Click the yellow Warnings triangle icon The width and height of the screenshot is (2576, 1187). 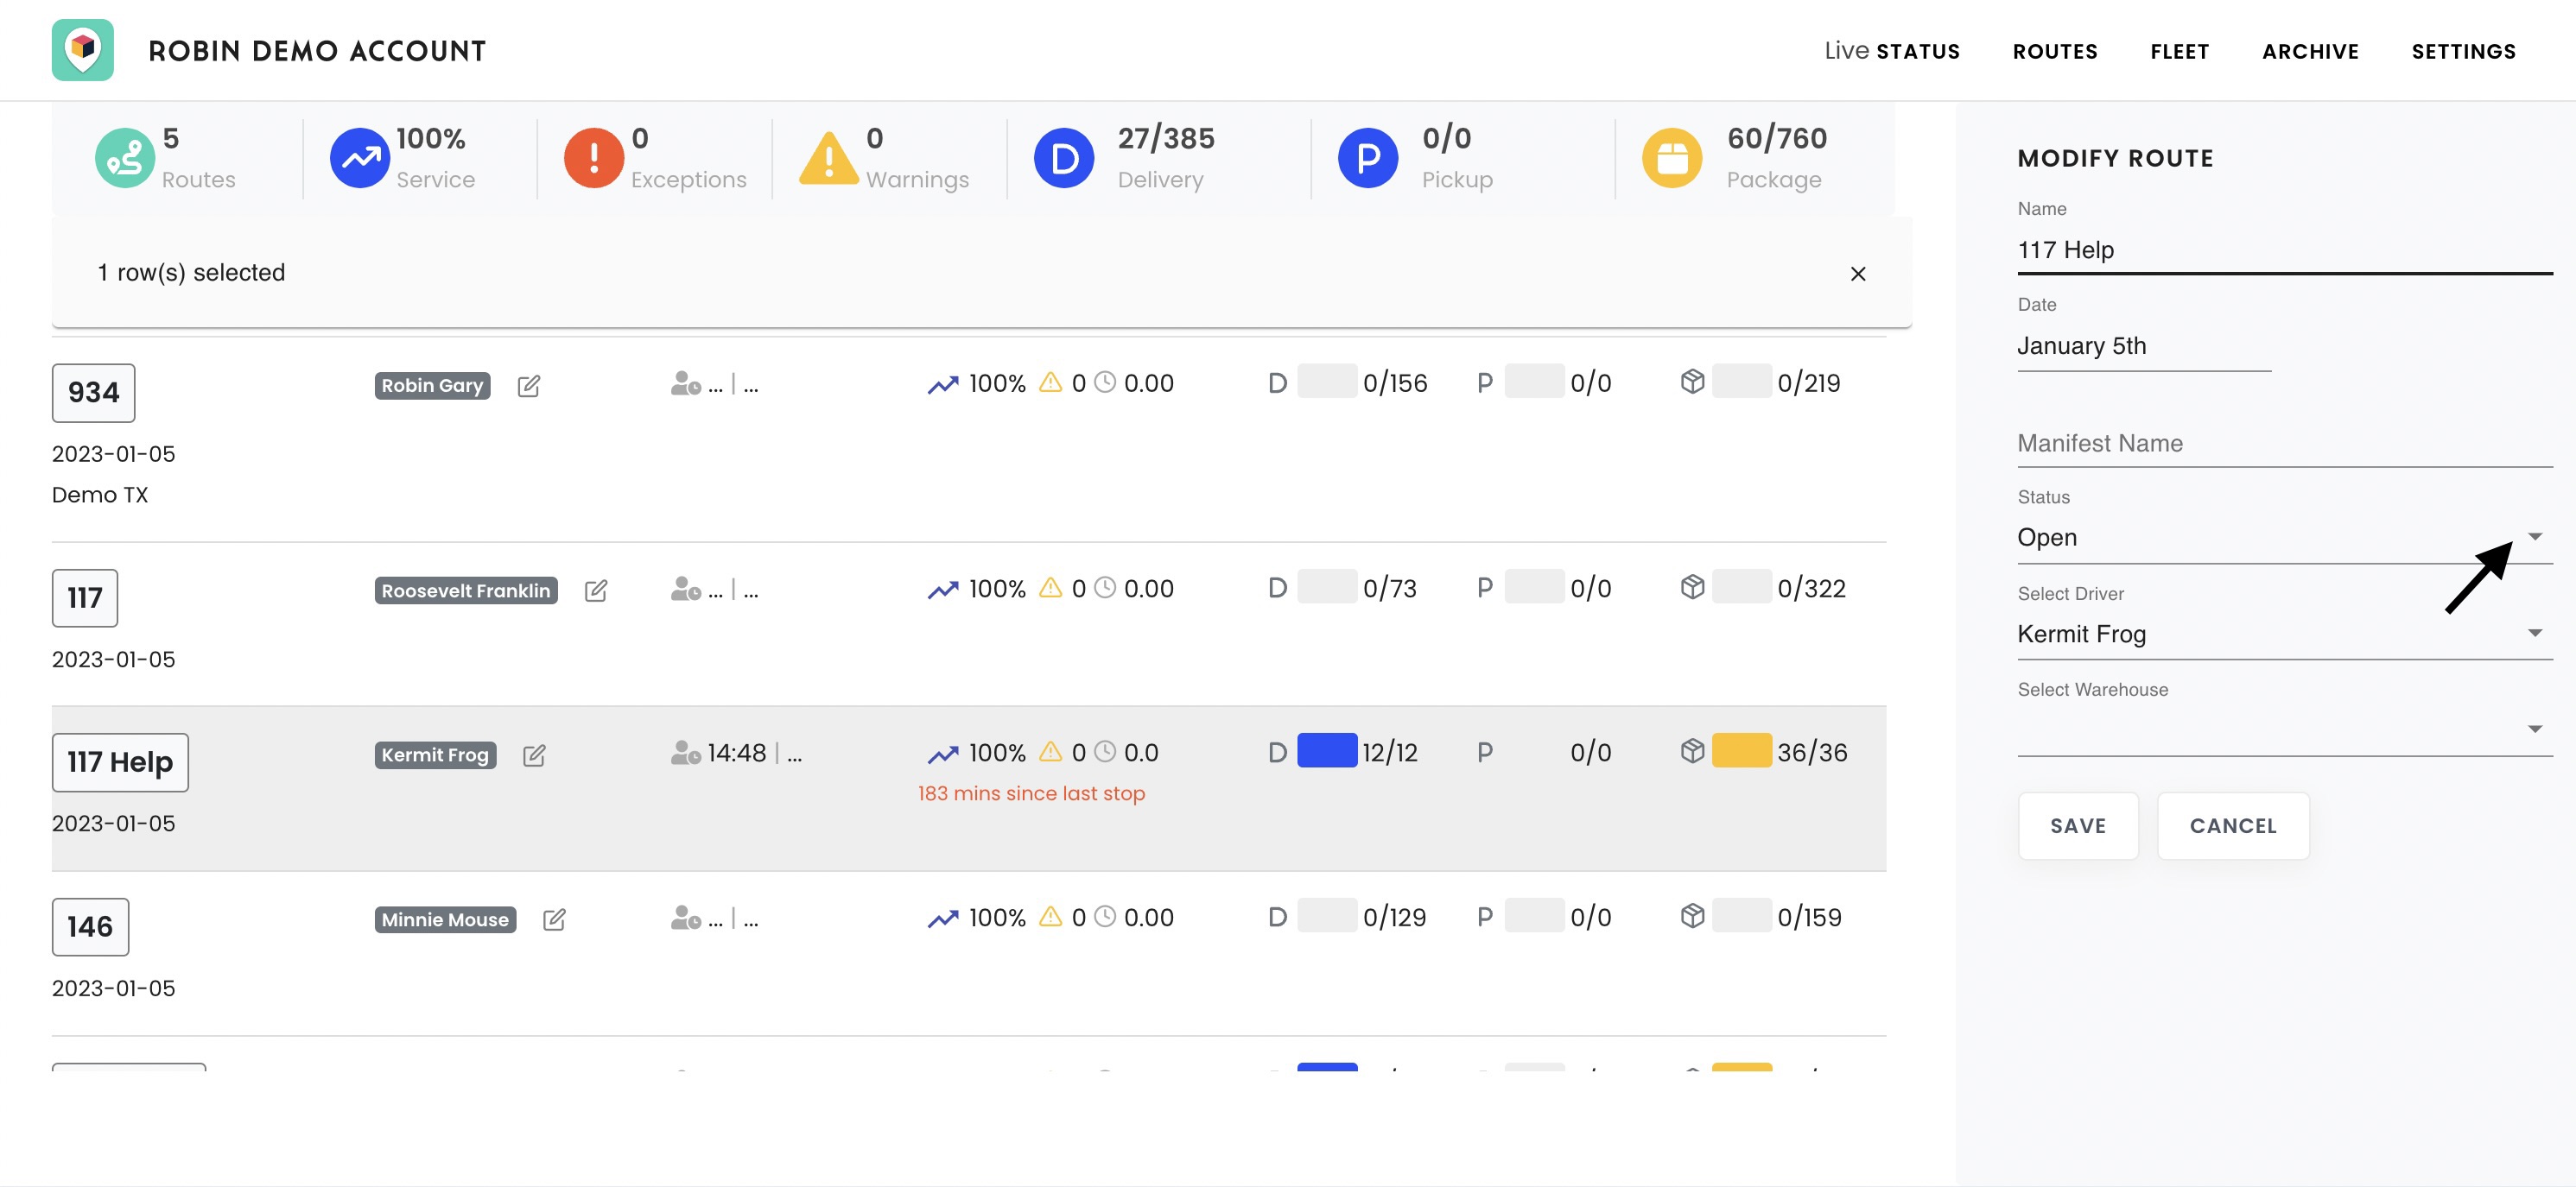(829, 158)
